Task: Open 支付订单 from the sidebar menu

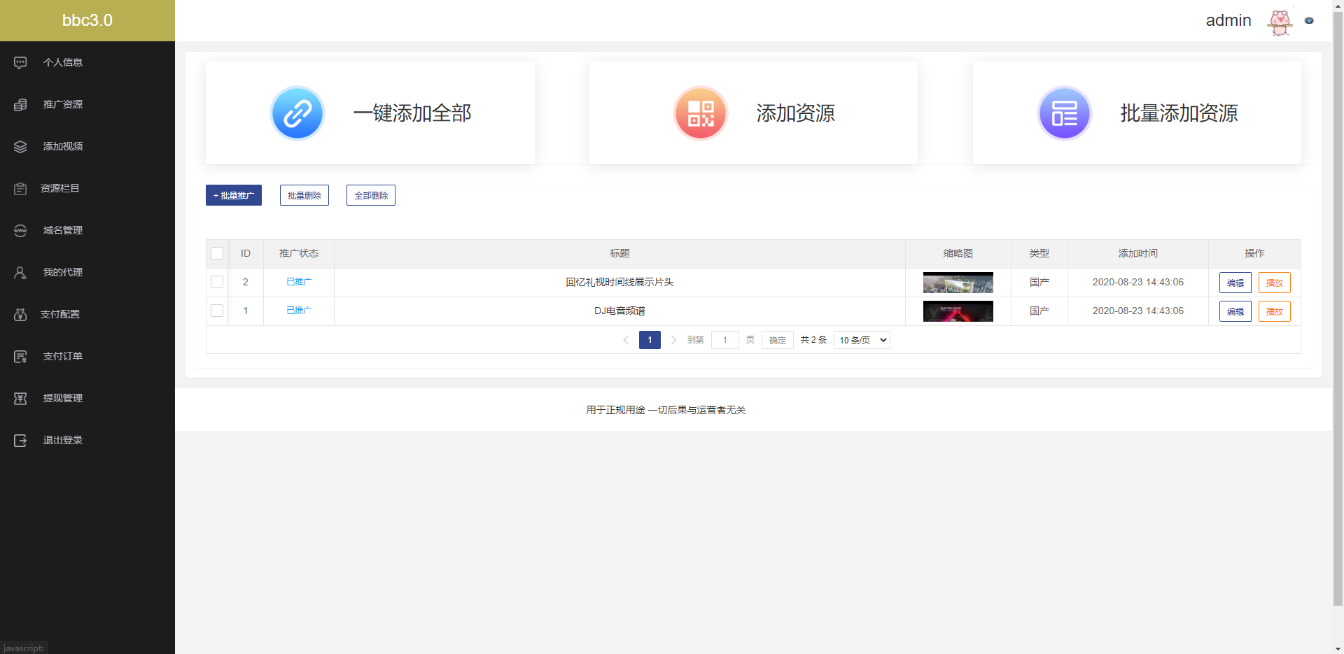Action: [x=62, y=356]
